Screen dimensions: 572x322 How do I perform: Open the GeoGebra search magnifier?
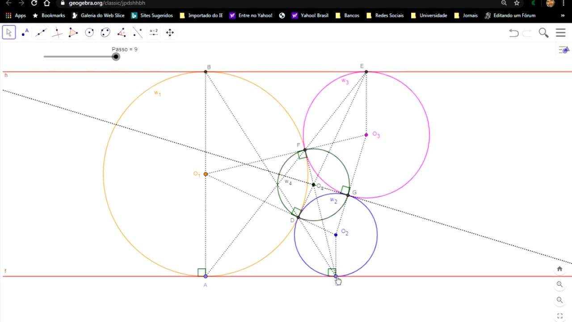[x=543, y=33]
